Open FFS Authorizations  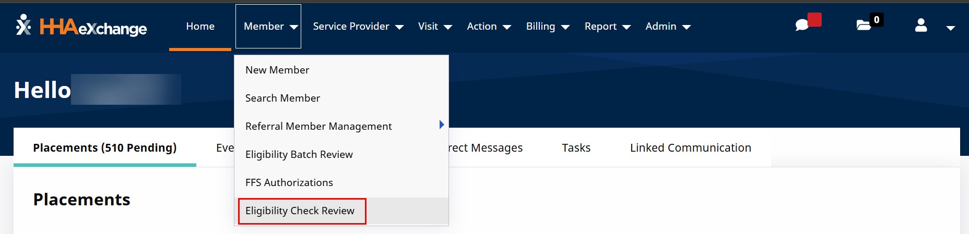(289, 182)
